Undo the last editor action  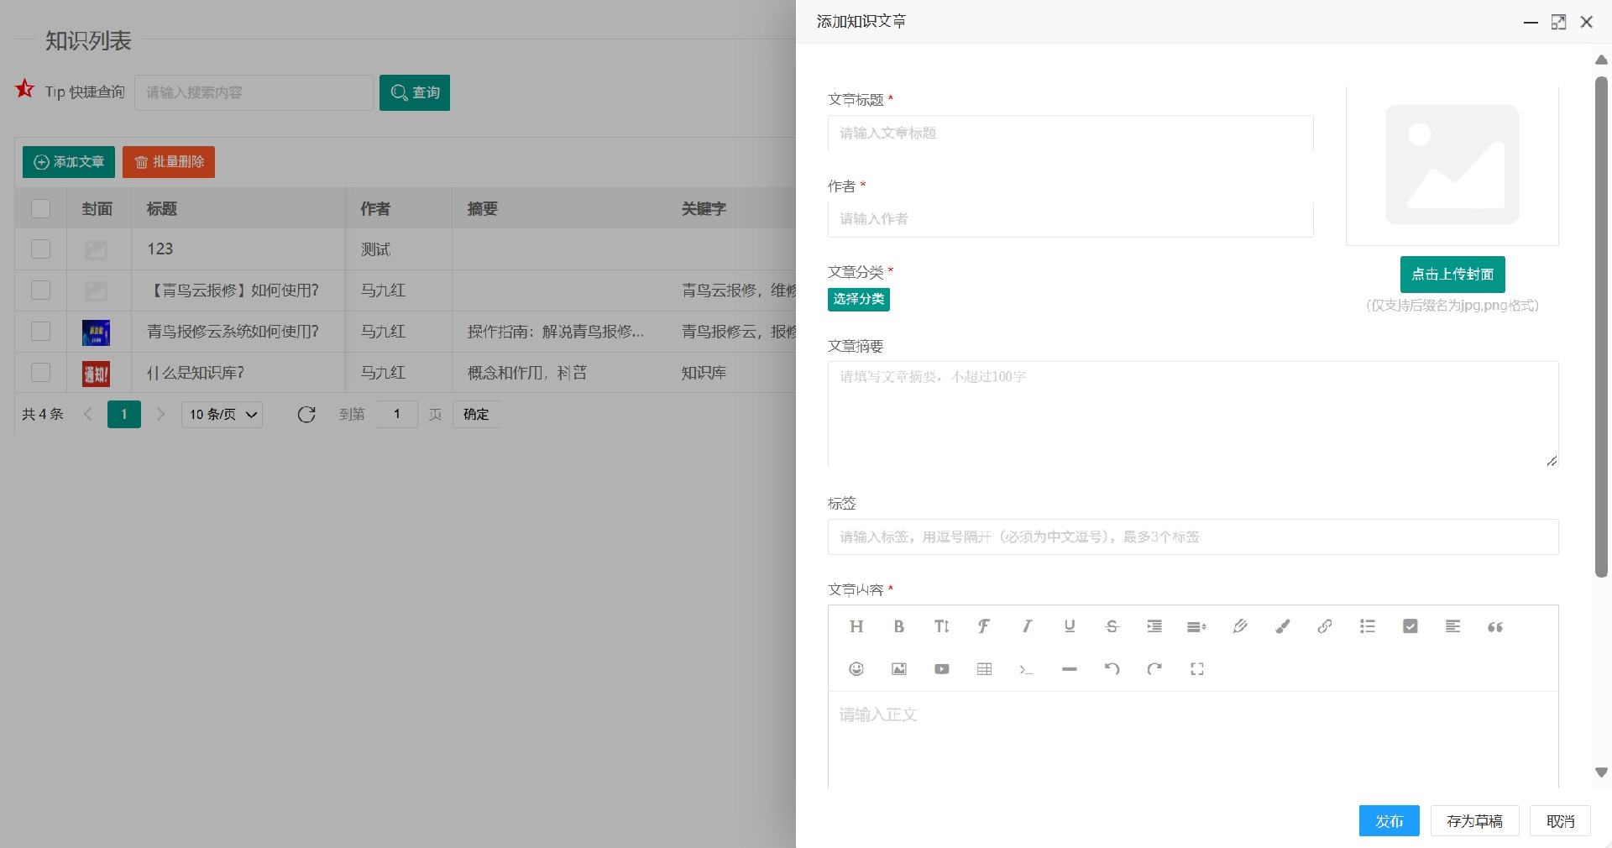pyautogui.click(x=1112, y=669)
